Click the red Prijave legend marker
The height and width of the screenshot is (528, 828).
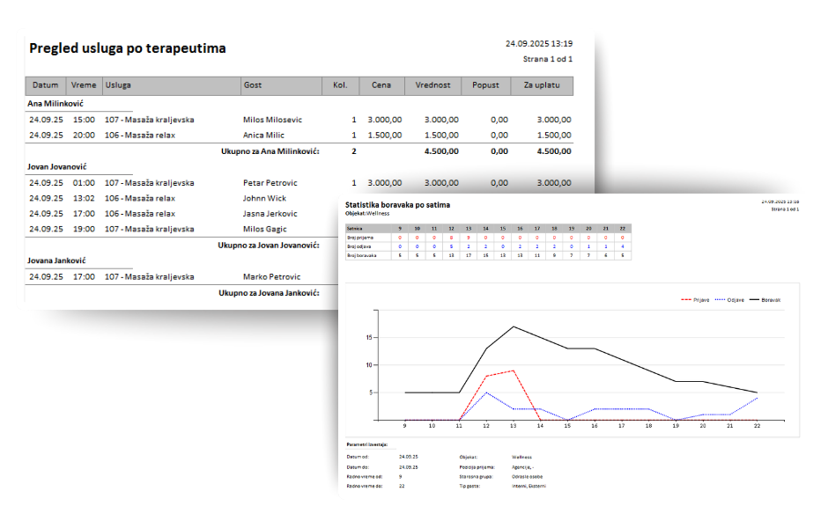(x=687, y=300)
